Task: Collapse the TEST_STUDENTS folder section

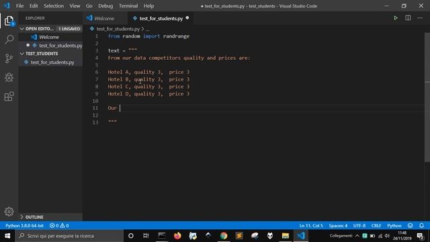Action: (22, 54)
